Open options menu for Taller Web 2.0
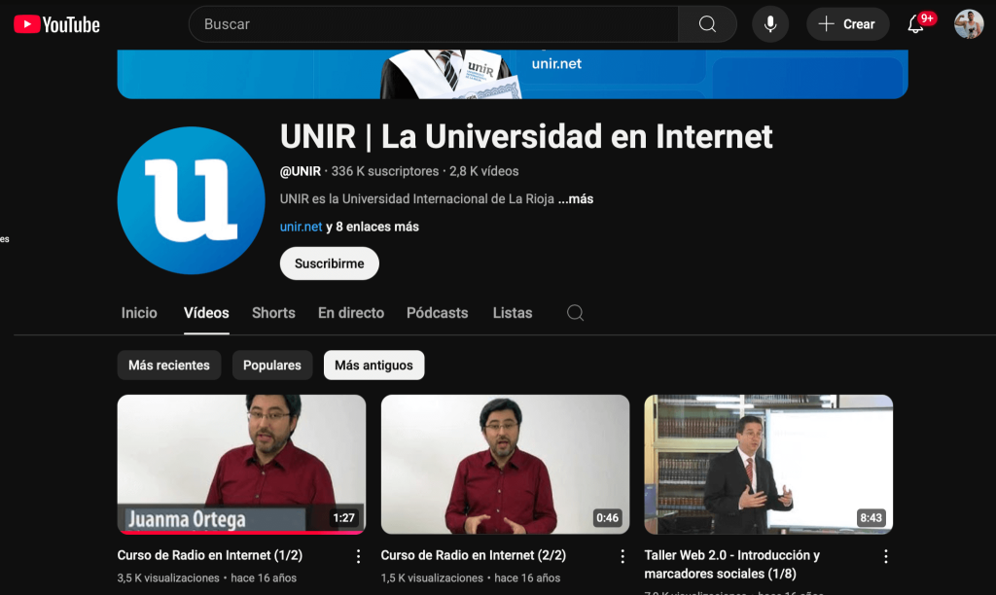Screen dimensions: 996x595 coord(885,557)
